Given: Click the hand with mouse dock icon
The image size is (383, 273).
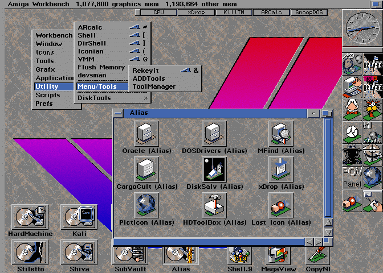Looking at the screenshot, I should tap(373, 201).
